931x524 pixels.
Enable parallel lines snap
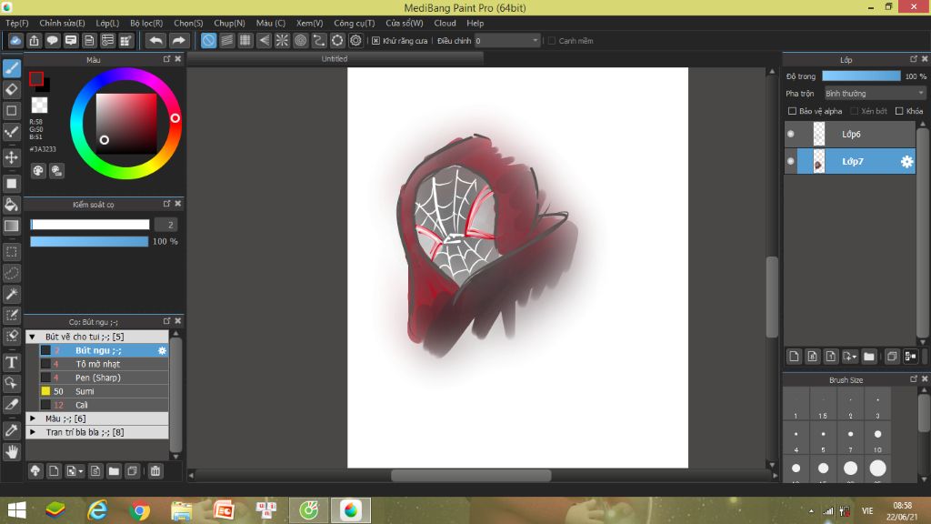click(226, 40)
